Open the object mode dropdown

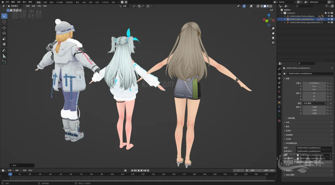coord(16,6)
